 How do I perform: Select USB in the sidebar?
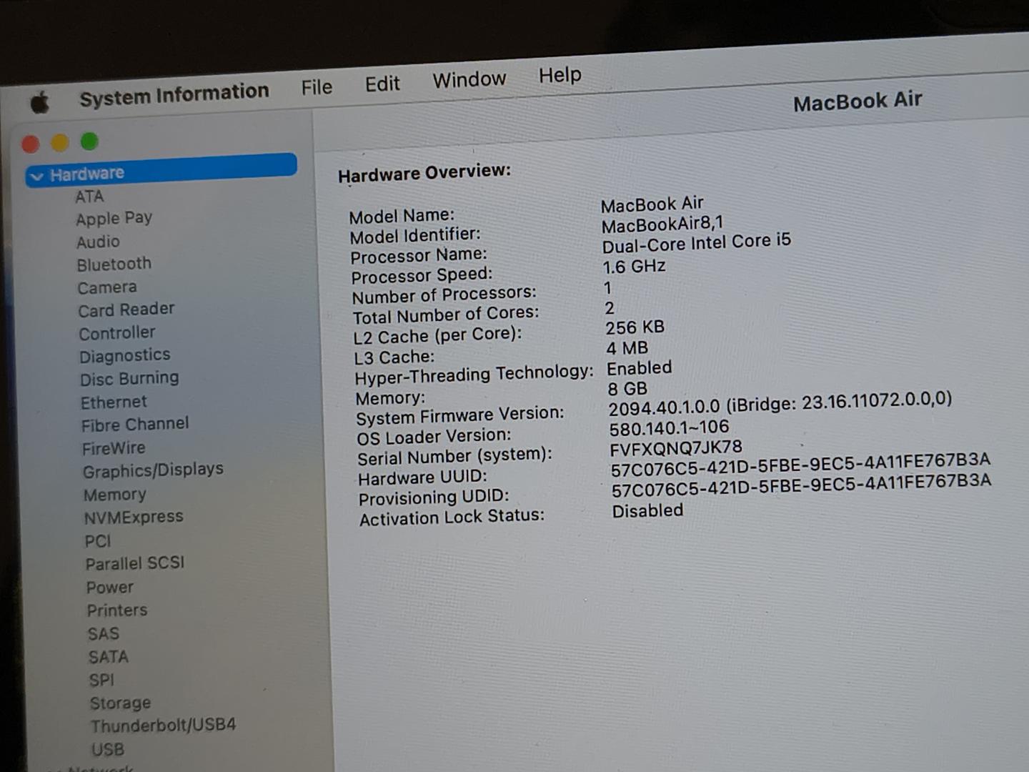[108, 750]
